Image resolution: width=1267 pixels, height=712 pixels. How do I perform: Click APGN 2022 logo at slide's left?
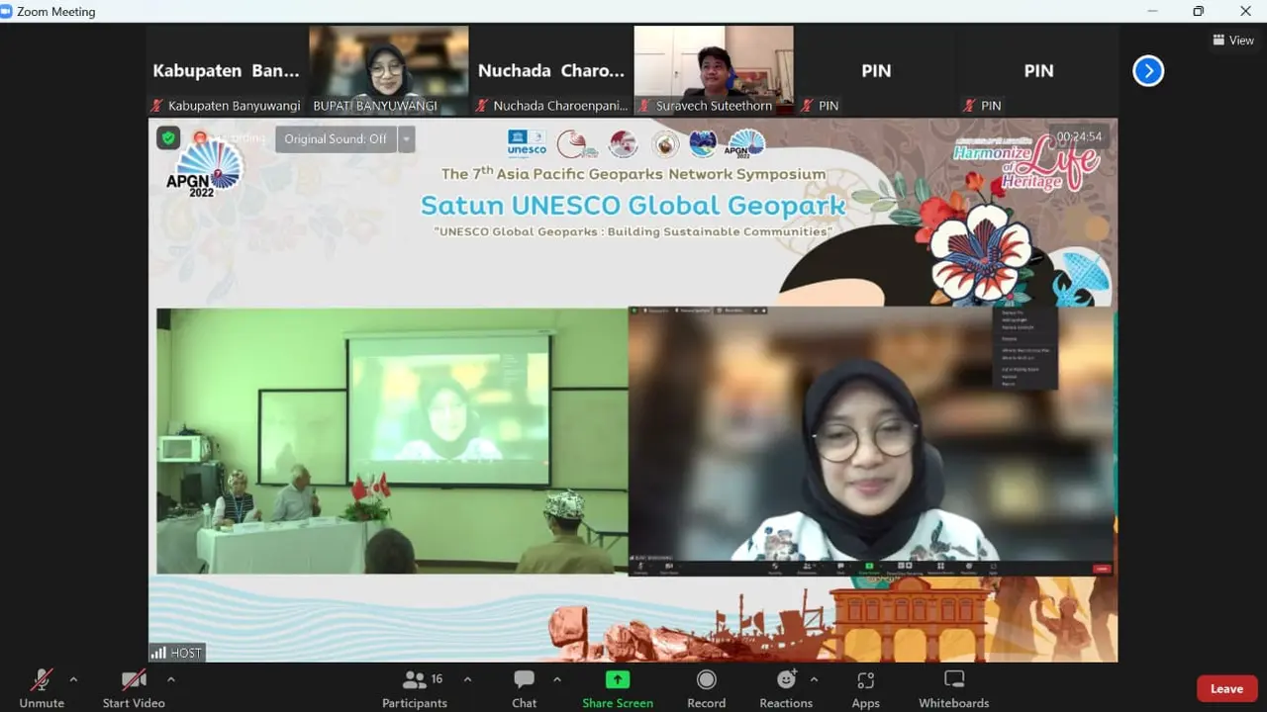[203, 168]
